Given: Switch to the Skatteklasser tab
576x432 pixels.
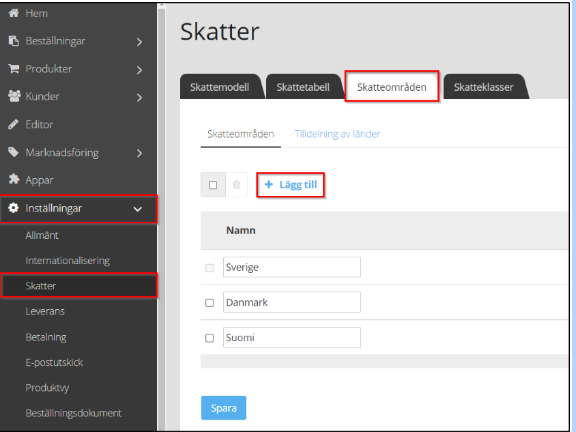Looking at the screenshot, I should click(485, 86).
